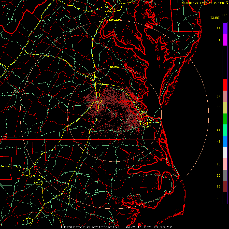
Task: Click the UK legend label
Action: tap(218, 40)
